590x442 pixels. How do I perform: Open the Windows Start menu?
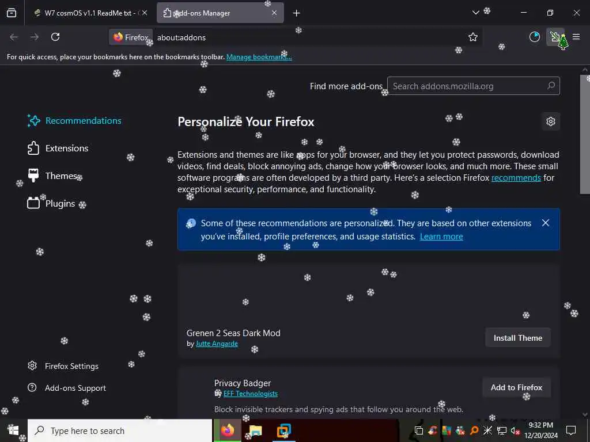coord(13,430)
